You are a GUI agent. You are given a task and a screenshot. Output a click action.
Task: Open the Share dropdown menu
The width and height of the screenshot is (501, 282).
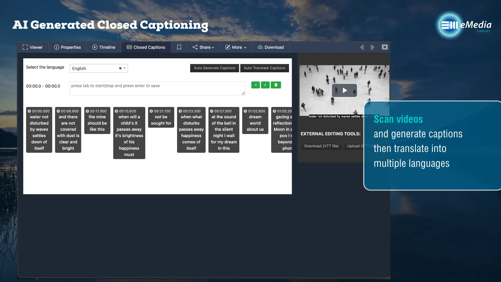pos(203,47)
